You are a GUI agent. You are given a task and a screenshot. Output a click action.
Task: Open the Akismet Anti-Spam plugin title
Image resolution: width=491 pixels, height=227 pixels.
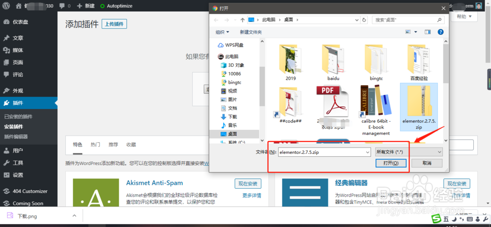[x=154, y=182]
